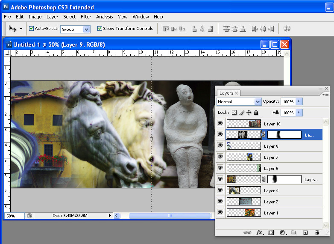Create a new group folder icon
The height and width of the screenshot is (244, 334).
[x=294, y=232]
